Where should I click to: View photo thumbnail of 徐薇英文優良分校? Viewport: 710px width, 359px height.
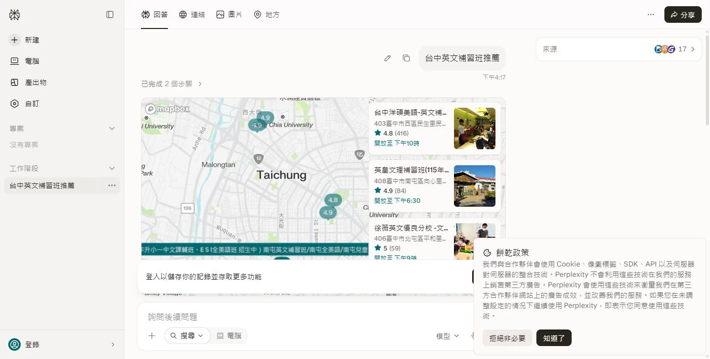475,241
